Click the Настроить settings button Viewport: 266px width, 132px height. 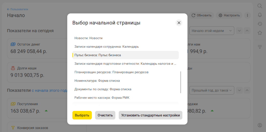point(229,15)
